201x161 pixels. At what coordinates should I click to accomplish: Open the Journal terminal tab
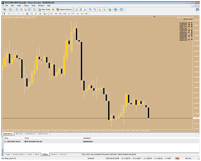(63, 154)
